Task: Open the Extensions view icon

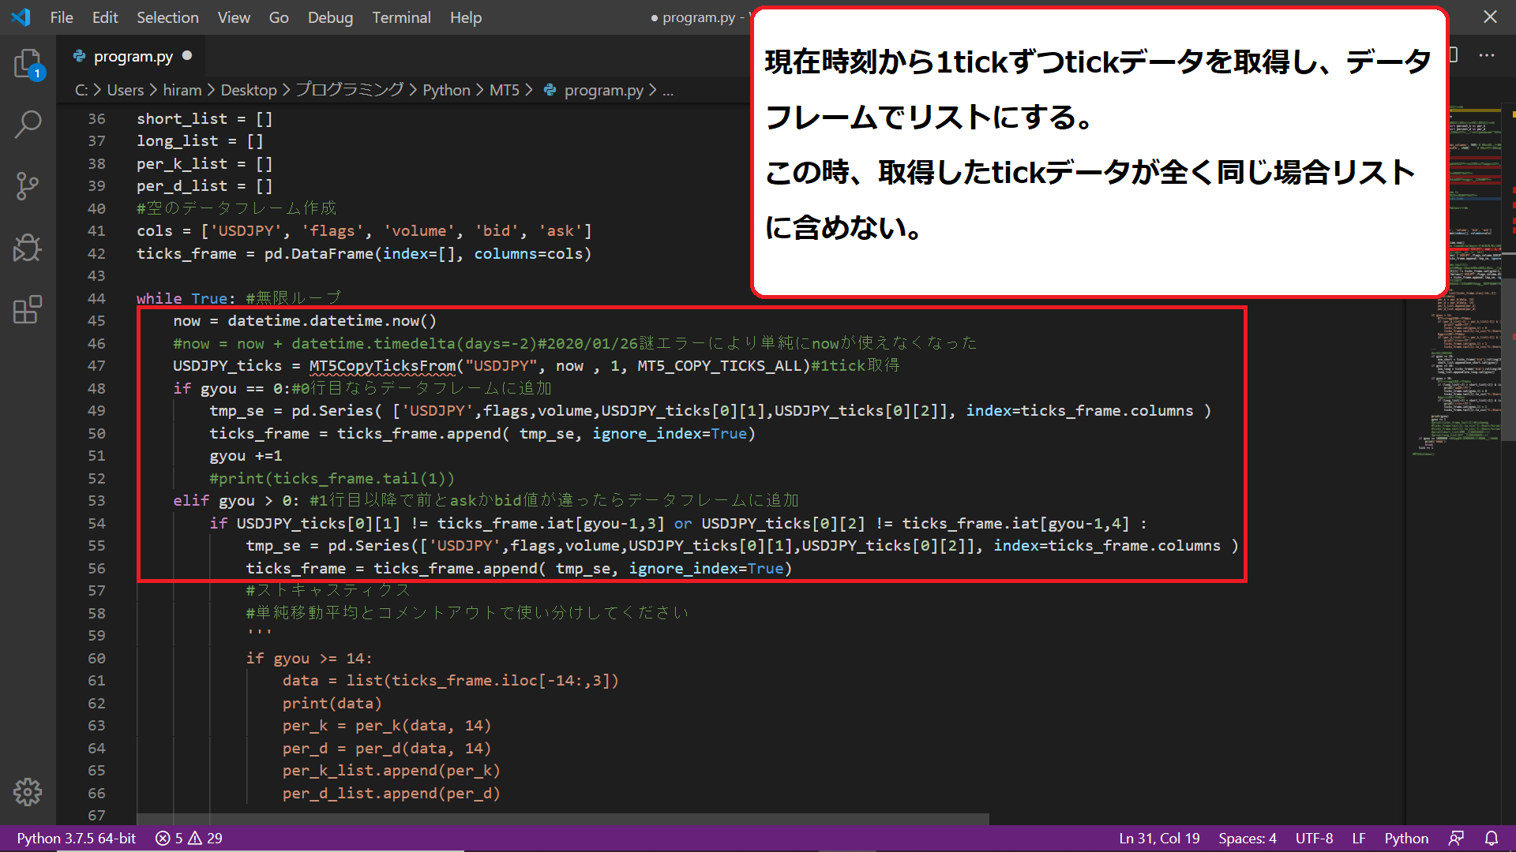Action: (28, 309)
